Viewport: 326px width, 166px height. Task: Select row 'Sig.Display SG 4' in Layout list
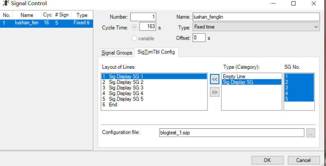(x=154, y=93)
